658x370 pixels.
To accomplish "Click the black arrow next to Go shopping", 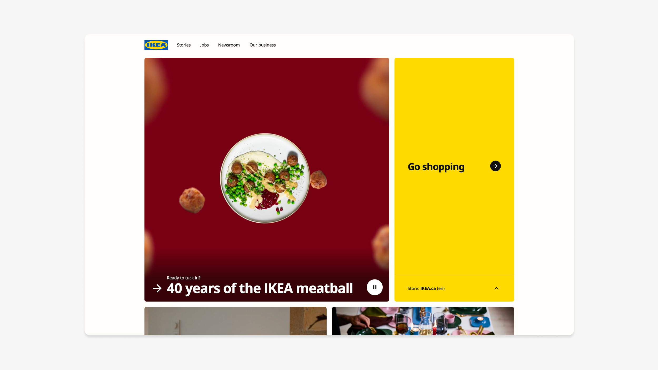I will pos(495,166).
